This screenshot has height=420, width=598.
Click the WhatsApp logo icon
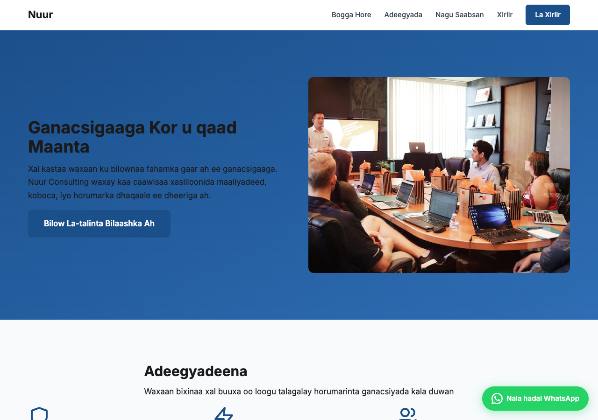coord(497,399)
